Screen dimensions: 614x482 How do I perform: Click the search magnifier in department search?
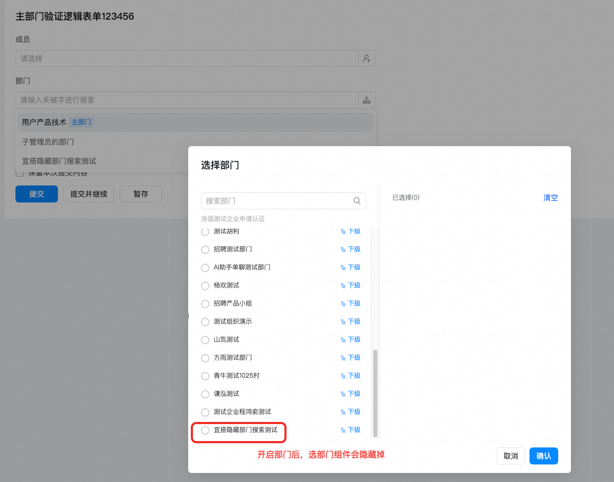(x=357, y=201)
